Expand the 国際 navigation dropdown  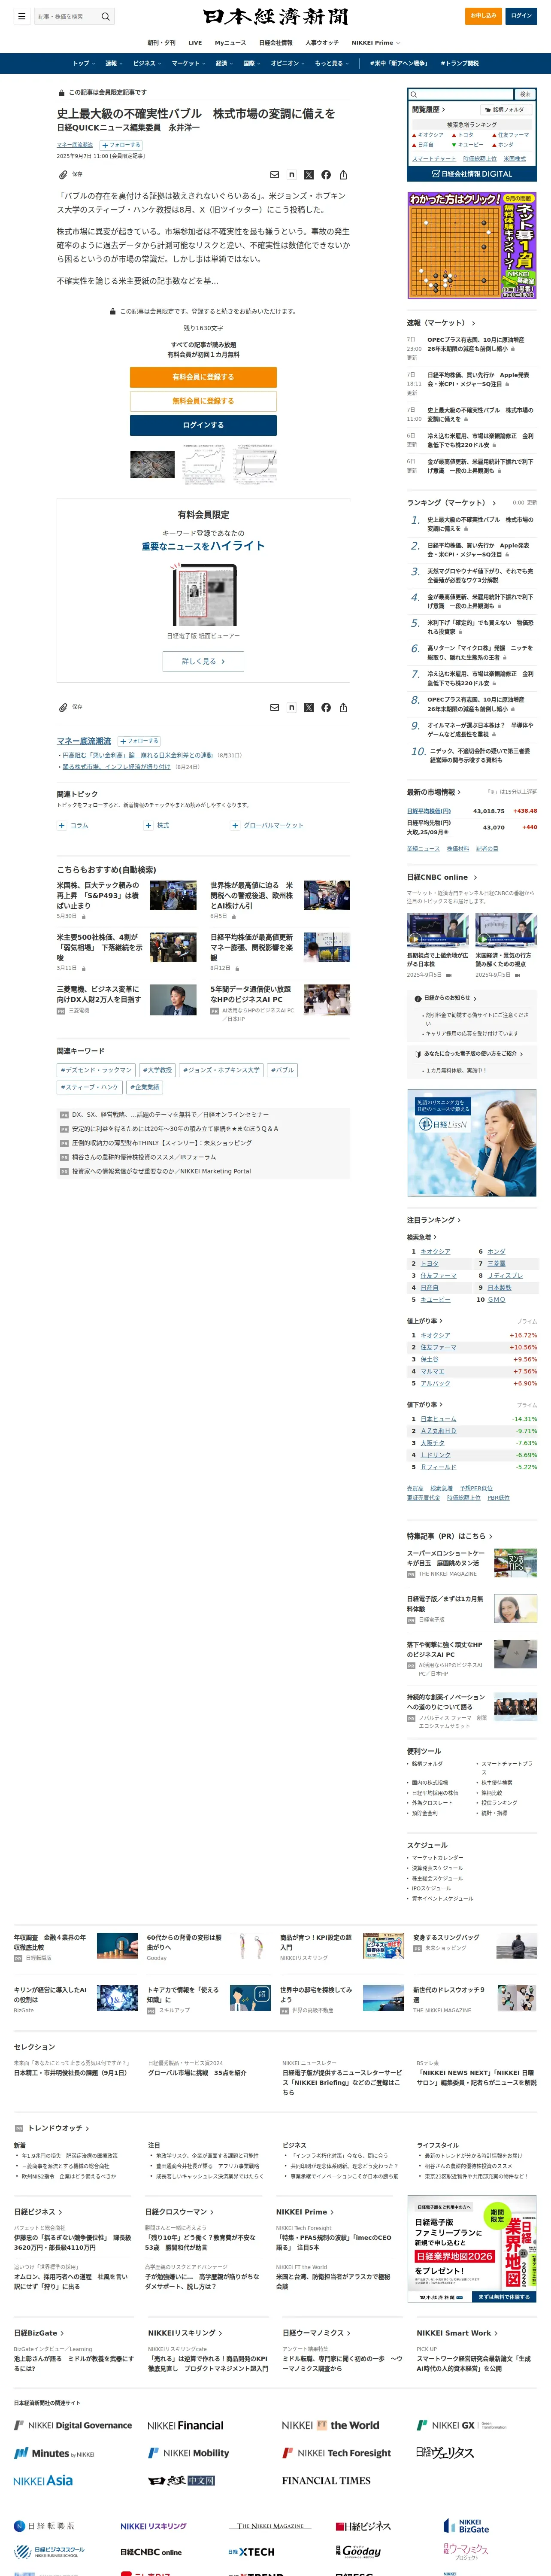251,63
